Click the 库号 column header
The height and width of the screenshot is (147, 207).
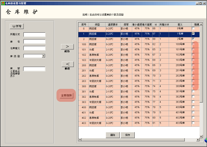84,25
